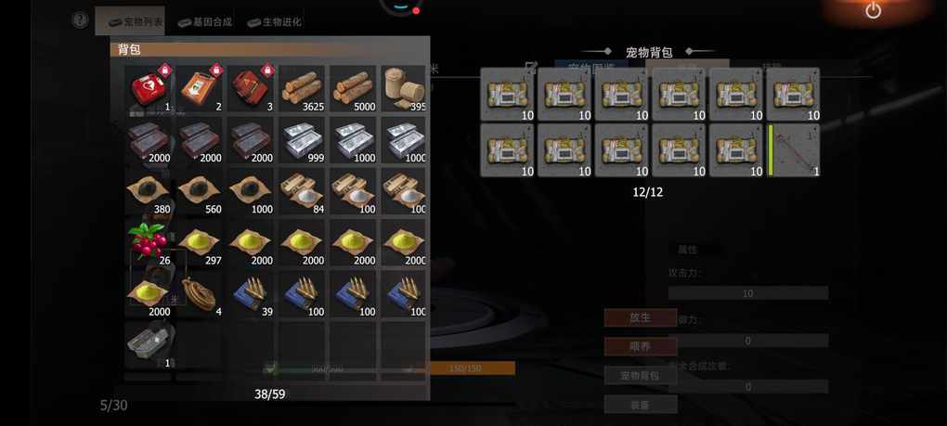Click the red berries item with 26
Screen dimensions: 947x426
coord(149,243)
